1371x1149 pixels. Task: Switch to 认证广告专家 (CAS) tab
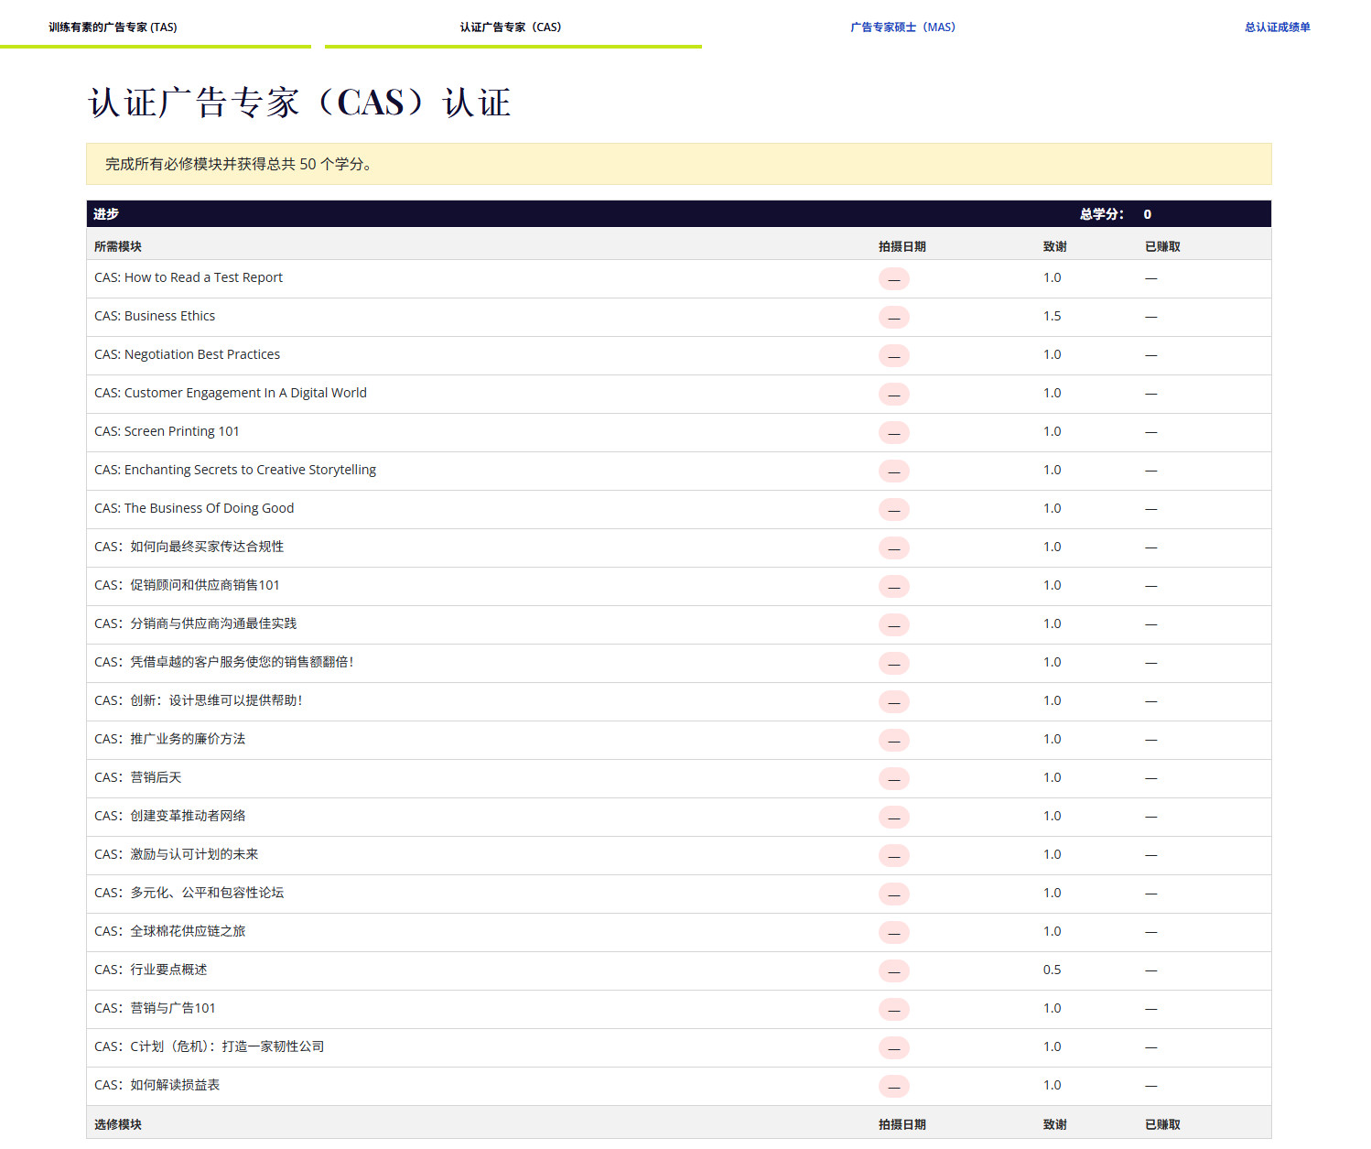[x=511, y=27]
